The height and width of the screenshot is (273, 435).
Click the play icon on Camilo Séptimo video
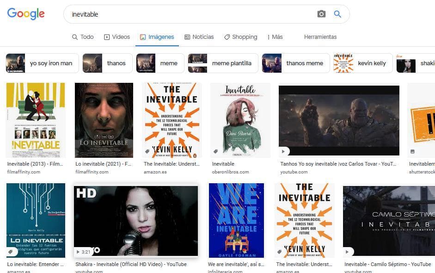pos(347,252)
